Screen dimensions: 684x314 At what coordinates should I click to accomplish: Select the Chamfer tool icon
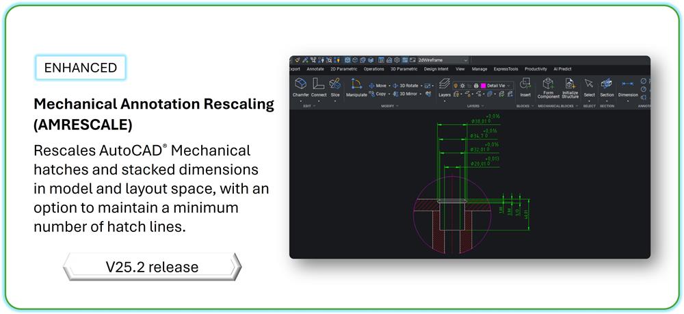[300, 83]
